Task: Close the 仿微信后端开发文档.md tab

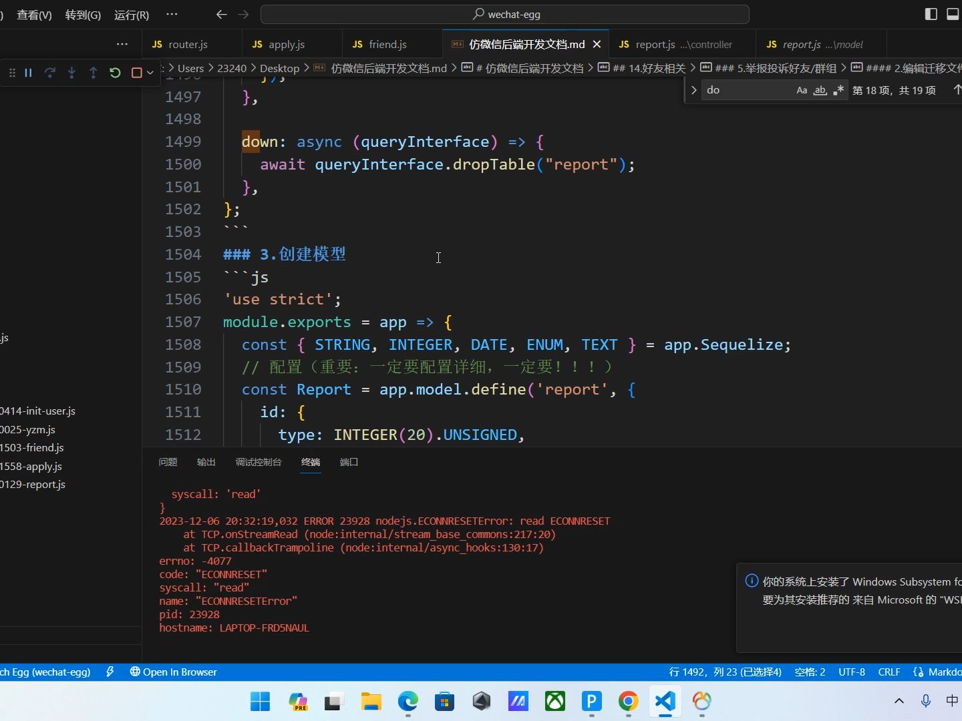Action: point(597,44)
